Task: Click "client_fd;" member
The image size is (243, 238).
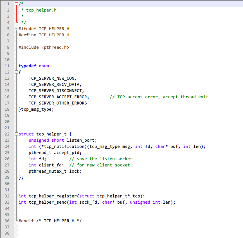Action: pyautogui.click(x=51, y=165)
